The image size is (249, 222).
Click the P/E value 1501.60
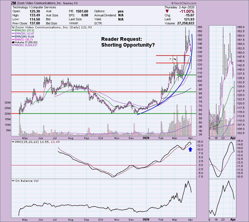tap(82, 11)
